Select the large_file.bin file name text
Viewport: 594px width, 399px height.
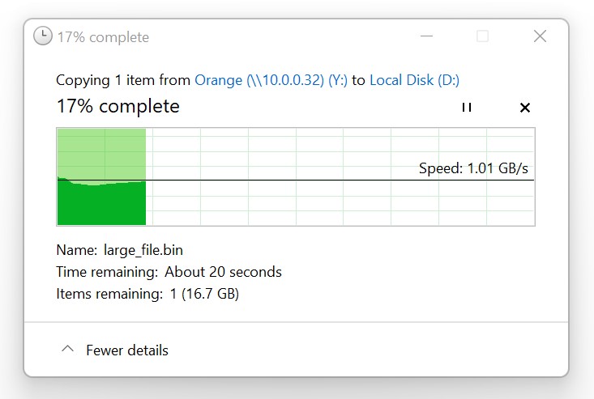tap(143, 250)
